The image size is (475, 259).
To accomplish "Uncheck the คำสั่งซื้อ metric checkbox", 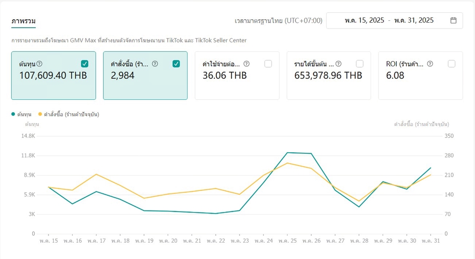I will coord(176,64).
